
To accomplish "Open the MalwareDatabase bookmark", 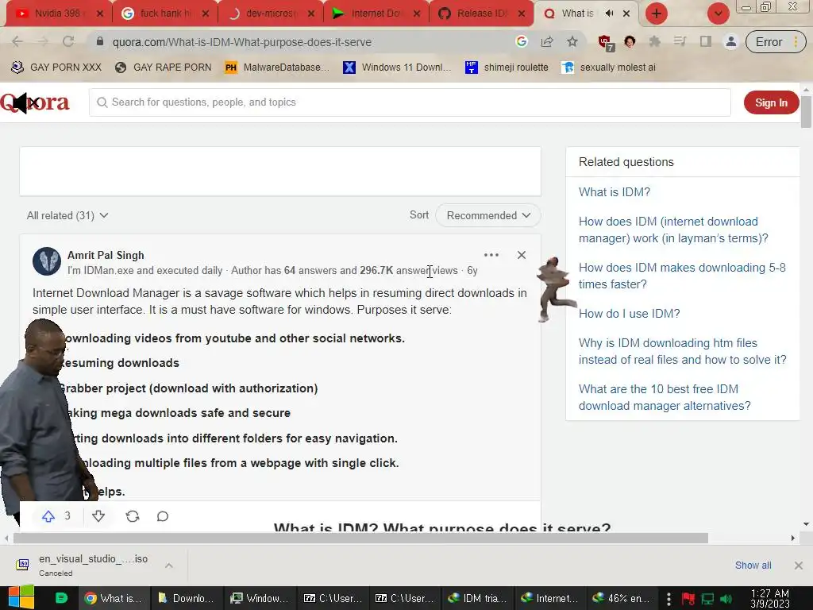I will tap(277, 67).
